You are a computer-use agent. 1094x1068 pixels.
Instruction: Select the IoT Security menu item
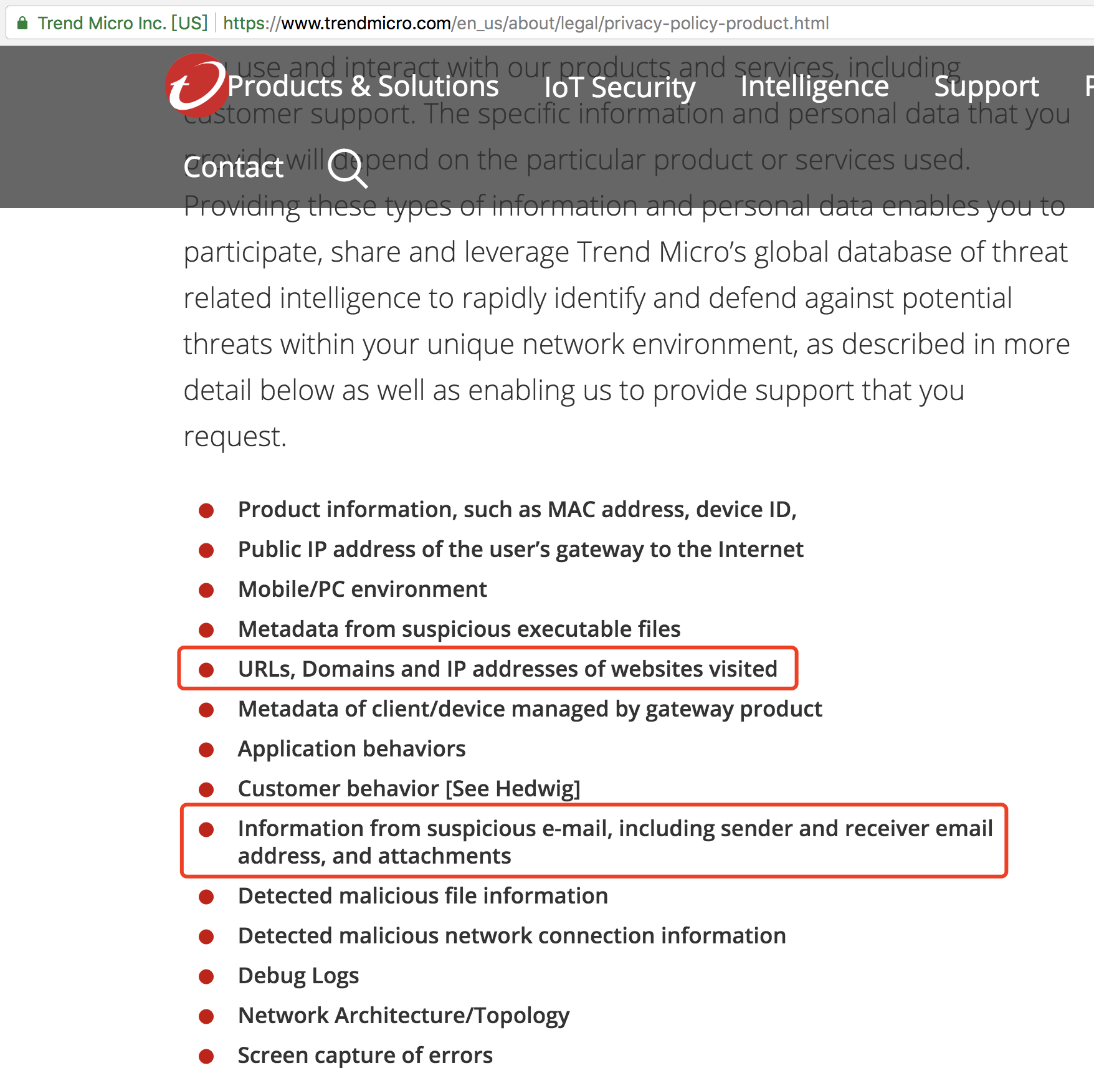619,87
